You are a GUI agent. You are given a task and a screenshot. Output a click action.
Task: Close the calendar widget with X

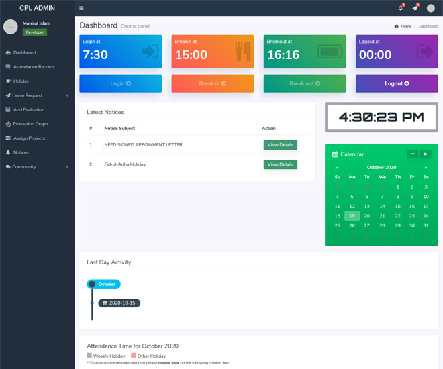coord(426,154)
